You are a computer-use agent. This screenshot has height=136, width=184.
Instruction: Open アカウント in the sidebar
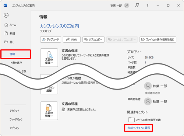click(x=14, y=111)
